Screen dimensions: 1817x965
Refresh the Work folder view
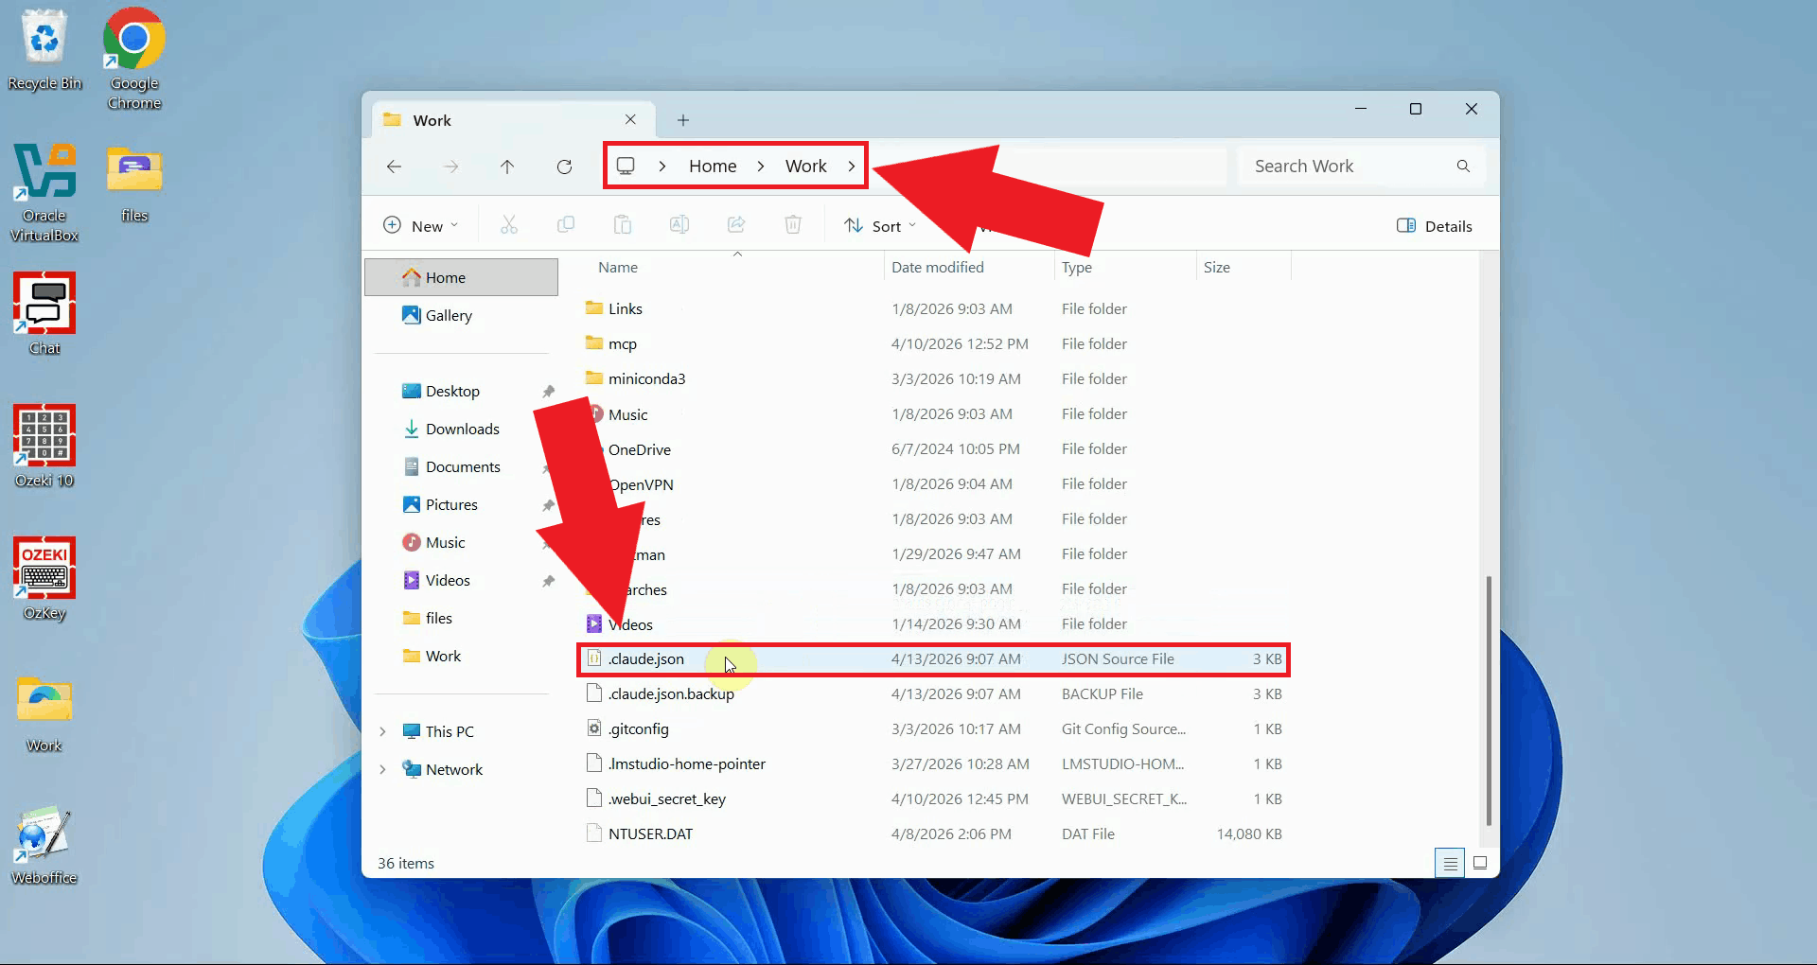(564, 167)
